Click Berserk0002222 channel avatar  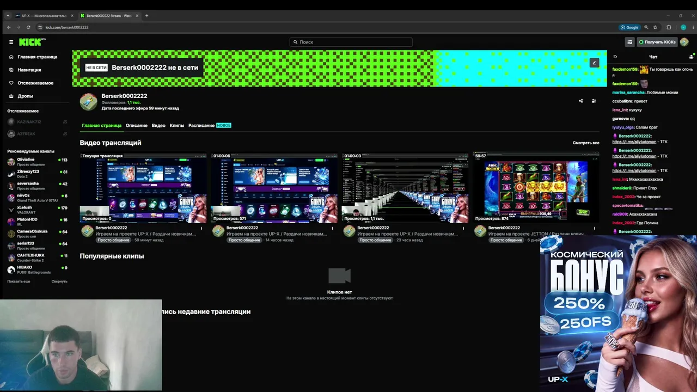pos(89,102)
